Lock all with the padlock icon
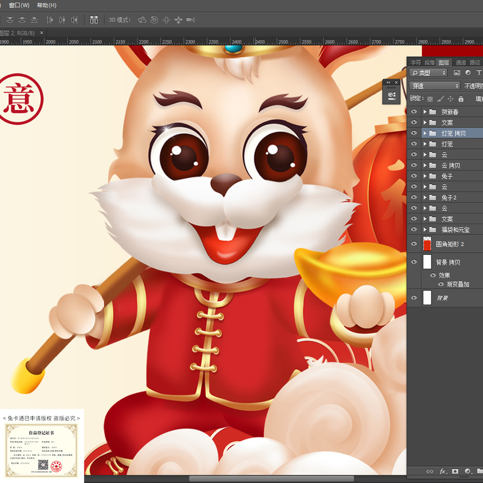 [x=461, y=99]
